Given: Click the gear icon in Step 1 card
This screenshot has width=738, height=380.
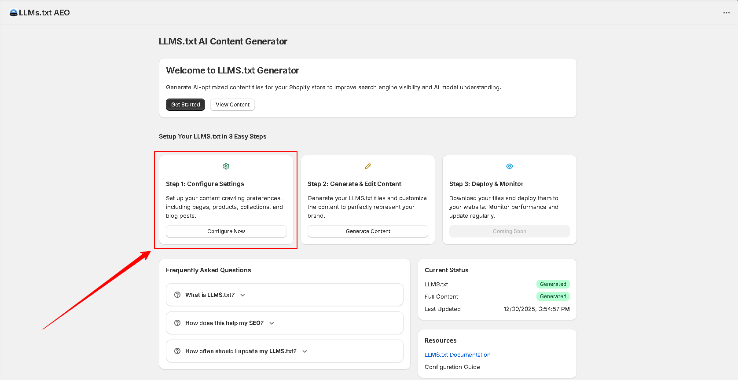Looking at the screenshot, I should click(226, 166).
